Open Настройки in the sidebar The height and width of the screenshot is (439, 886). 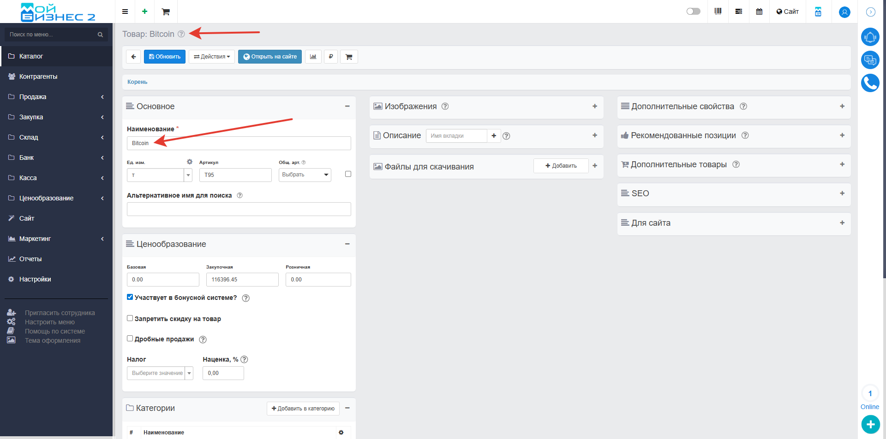coord(56,279)
